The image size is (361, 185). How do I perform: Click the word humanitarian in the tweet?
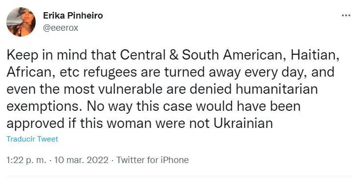[x=276, y=89]
